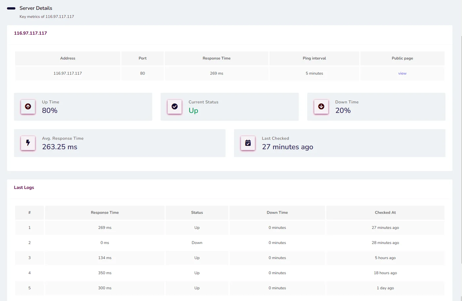This screenshot has height=301, width=462.
Task: Click the 'Up' status in the '350 ms' row
Action: 197,273
